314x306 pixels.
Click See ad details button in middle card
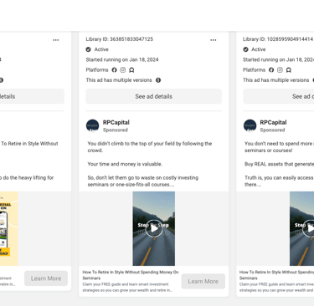coord(154,96)
